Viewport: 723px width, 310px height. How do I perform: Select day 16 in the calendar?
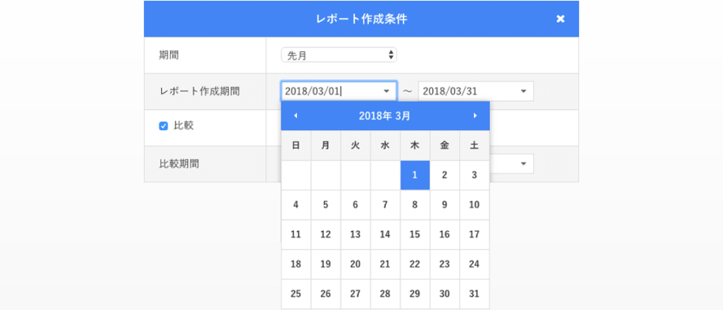point(445,234)
